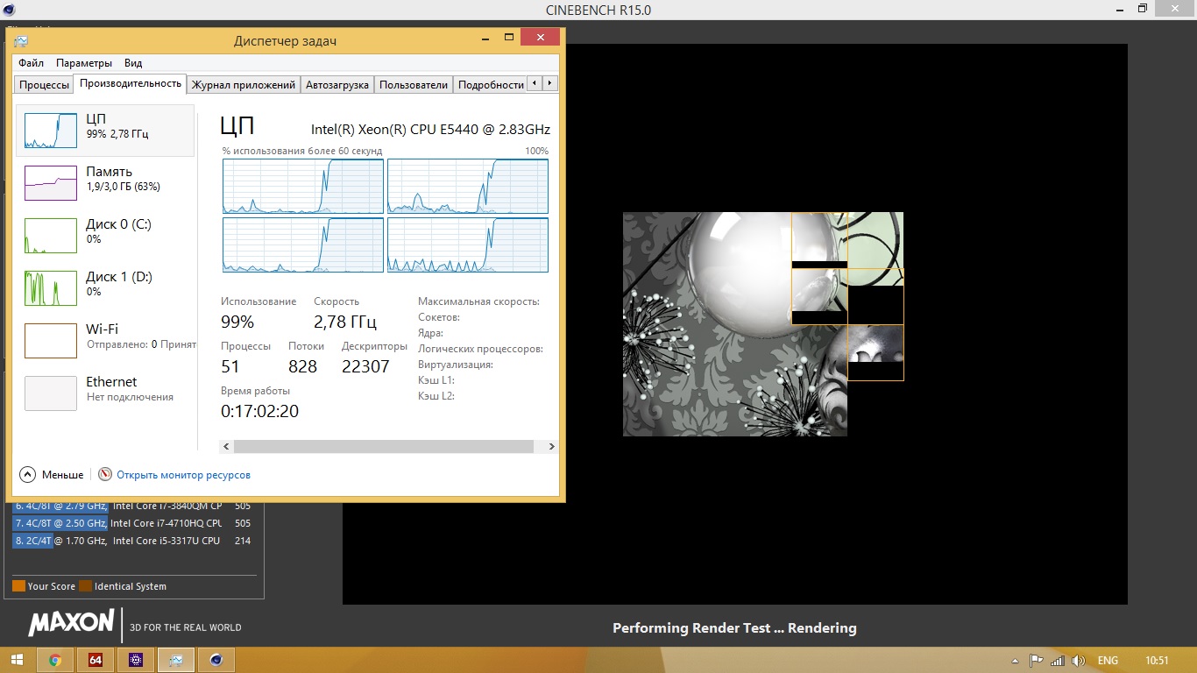Click the Процессы count 51
The height and width of the screenshot is (673, 1197).
click(x=230, y=366)
